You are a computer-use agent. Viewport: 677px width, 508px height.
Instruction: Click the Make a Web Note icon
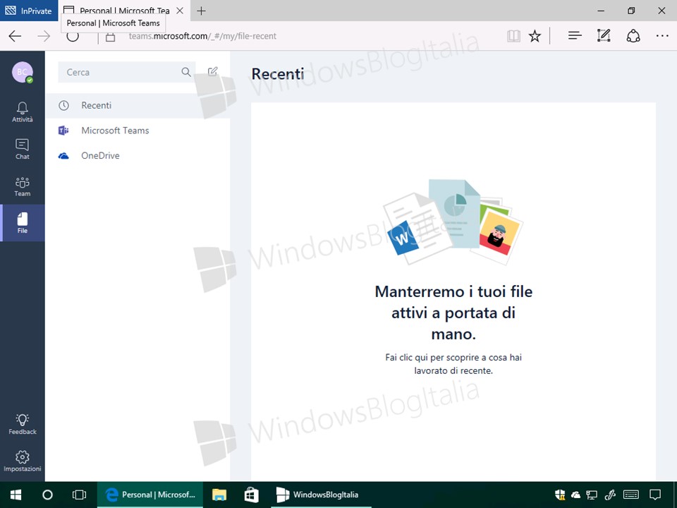click(x=604, y=36)
